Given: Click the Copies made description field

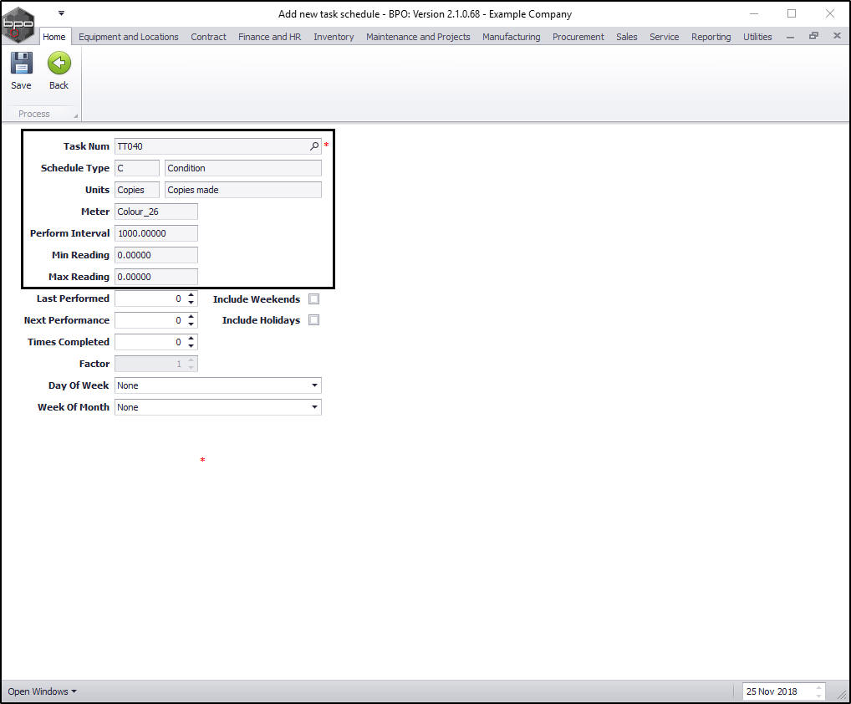Looking at the screenshot, I should (x=242, y=190).
